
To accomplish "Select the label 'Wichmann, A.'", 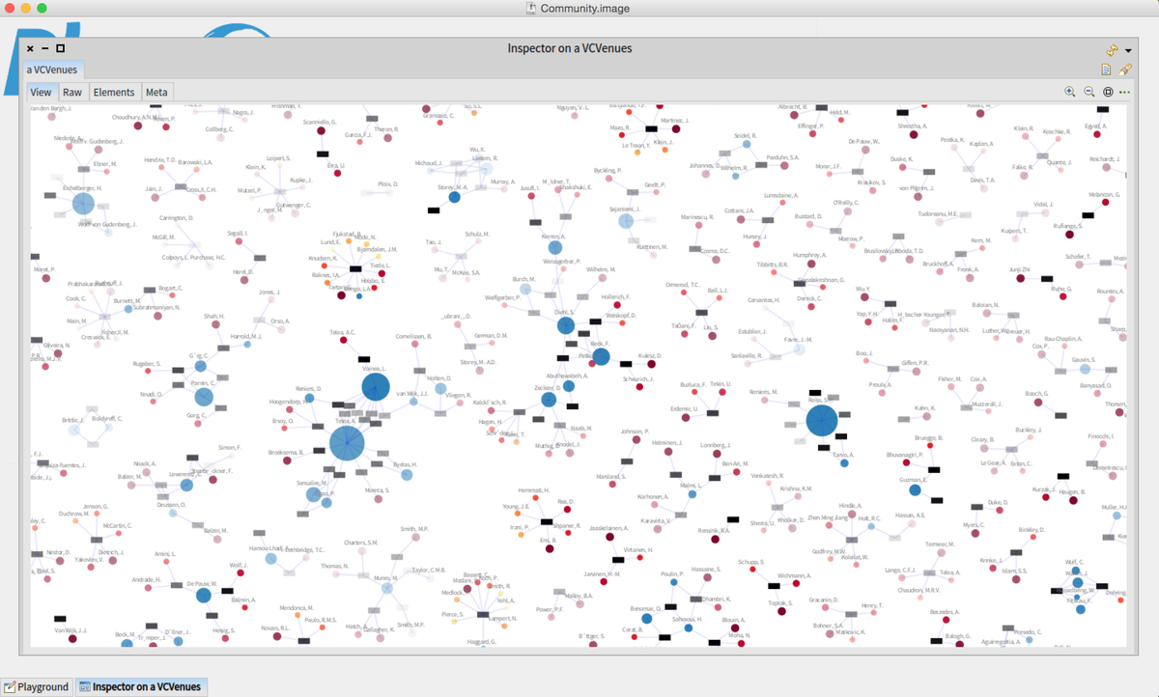I will click(793, 575).
